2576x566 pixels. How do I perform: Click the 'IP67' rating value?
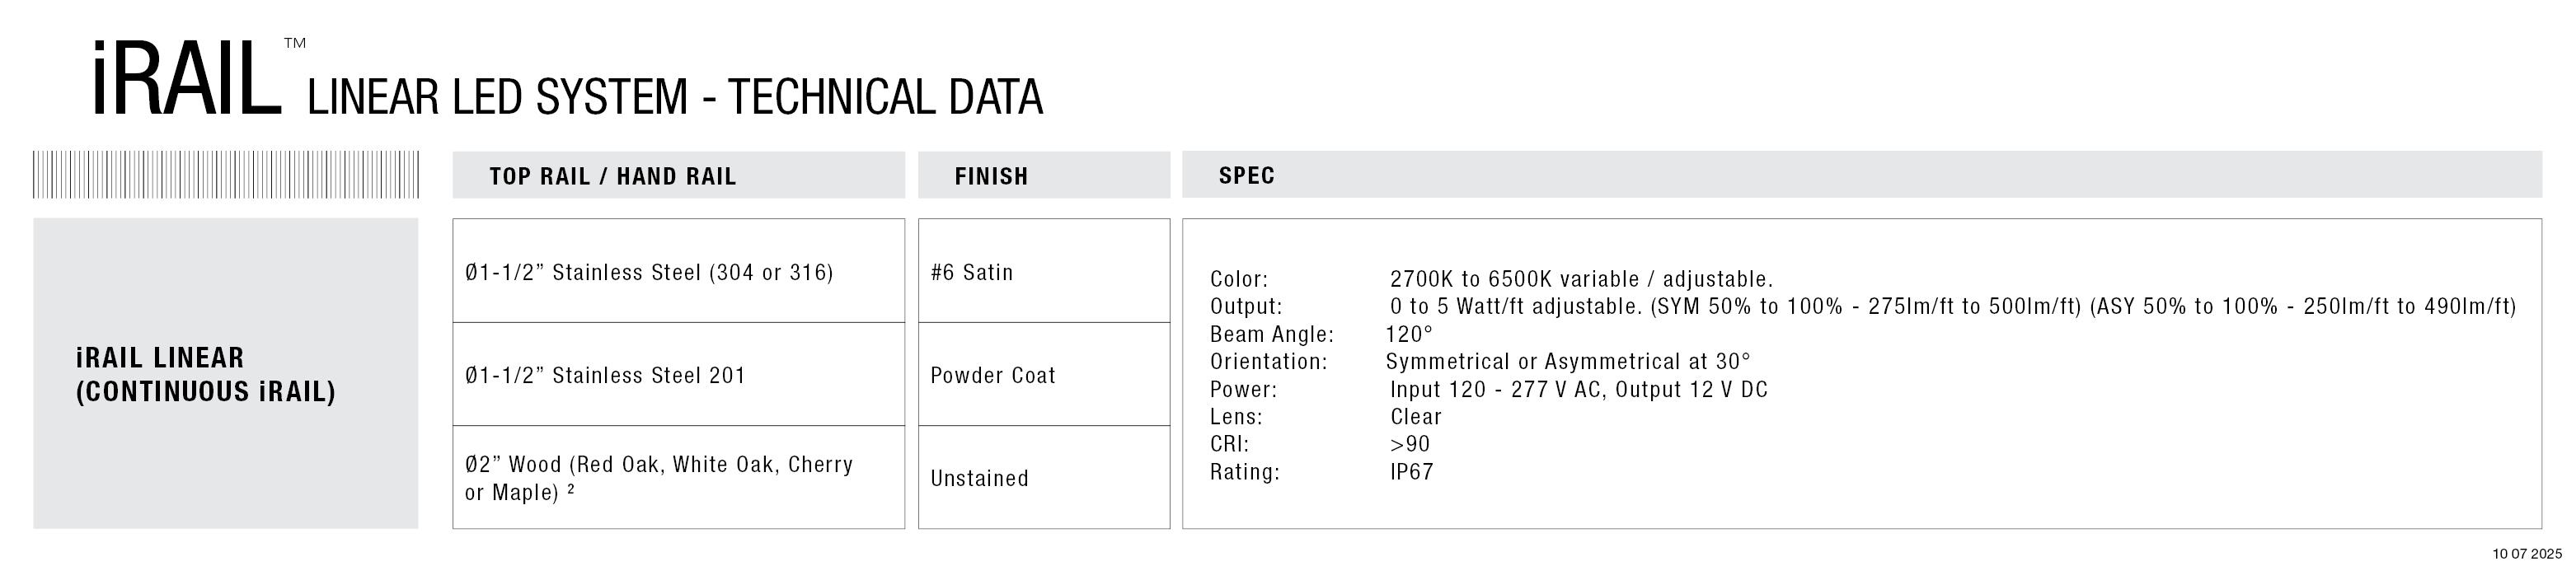point(1411,472)
